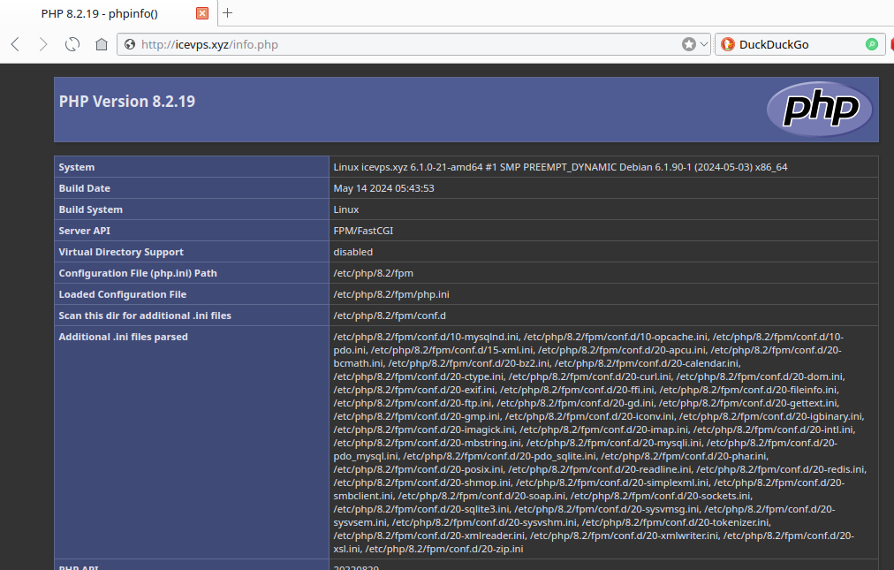The height and width of the screenshot is (570, 894).
Task: Click the Build Date value May 14 2024
Action: click(383, 188)
